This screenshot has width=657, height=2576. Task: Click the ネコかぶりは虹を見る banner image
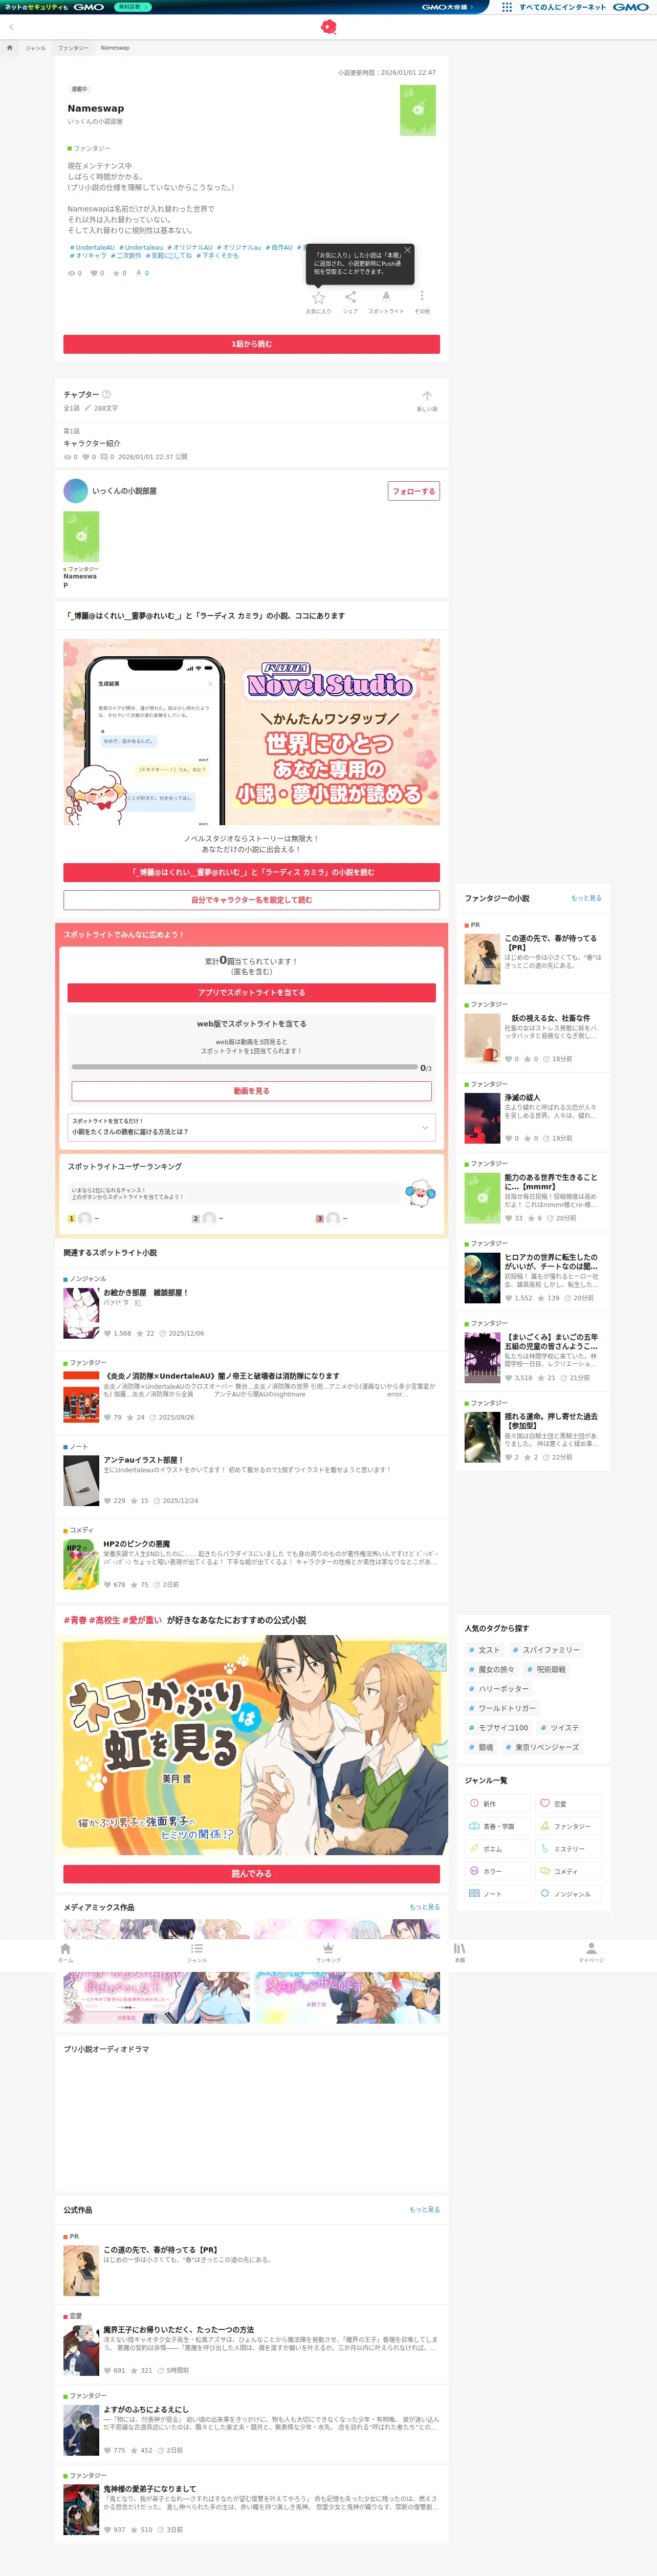(x=251, y=1745)
